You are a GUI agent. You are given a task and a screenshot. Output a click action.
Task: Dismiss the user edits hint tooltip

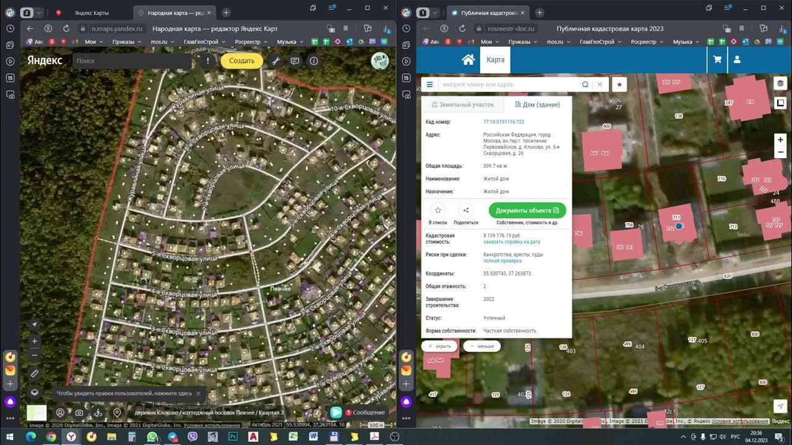pyautogui.click(x=198, y=393)
